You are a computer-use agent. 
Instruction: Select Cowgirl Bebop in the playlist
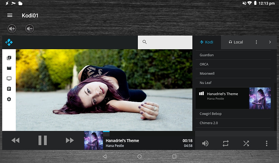[x=233, y=114]
